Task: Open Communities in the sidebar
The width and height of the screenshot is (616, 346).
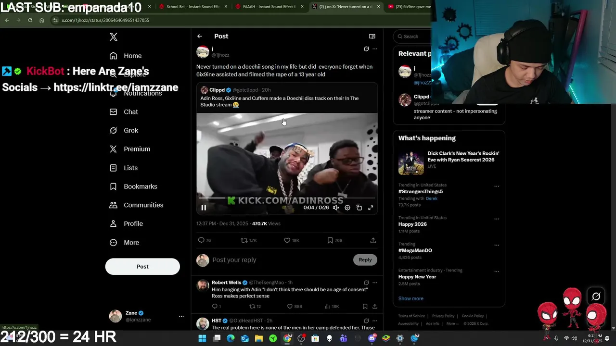Action: point(137,205)
